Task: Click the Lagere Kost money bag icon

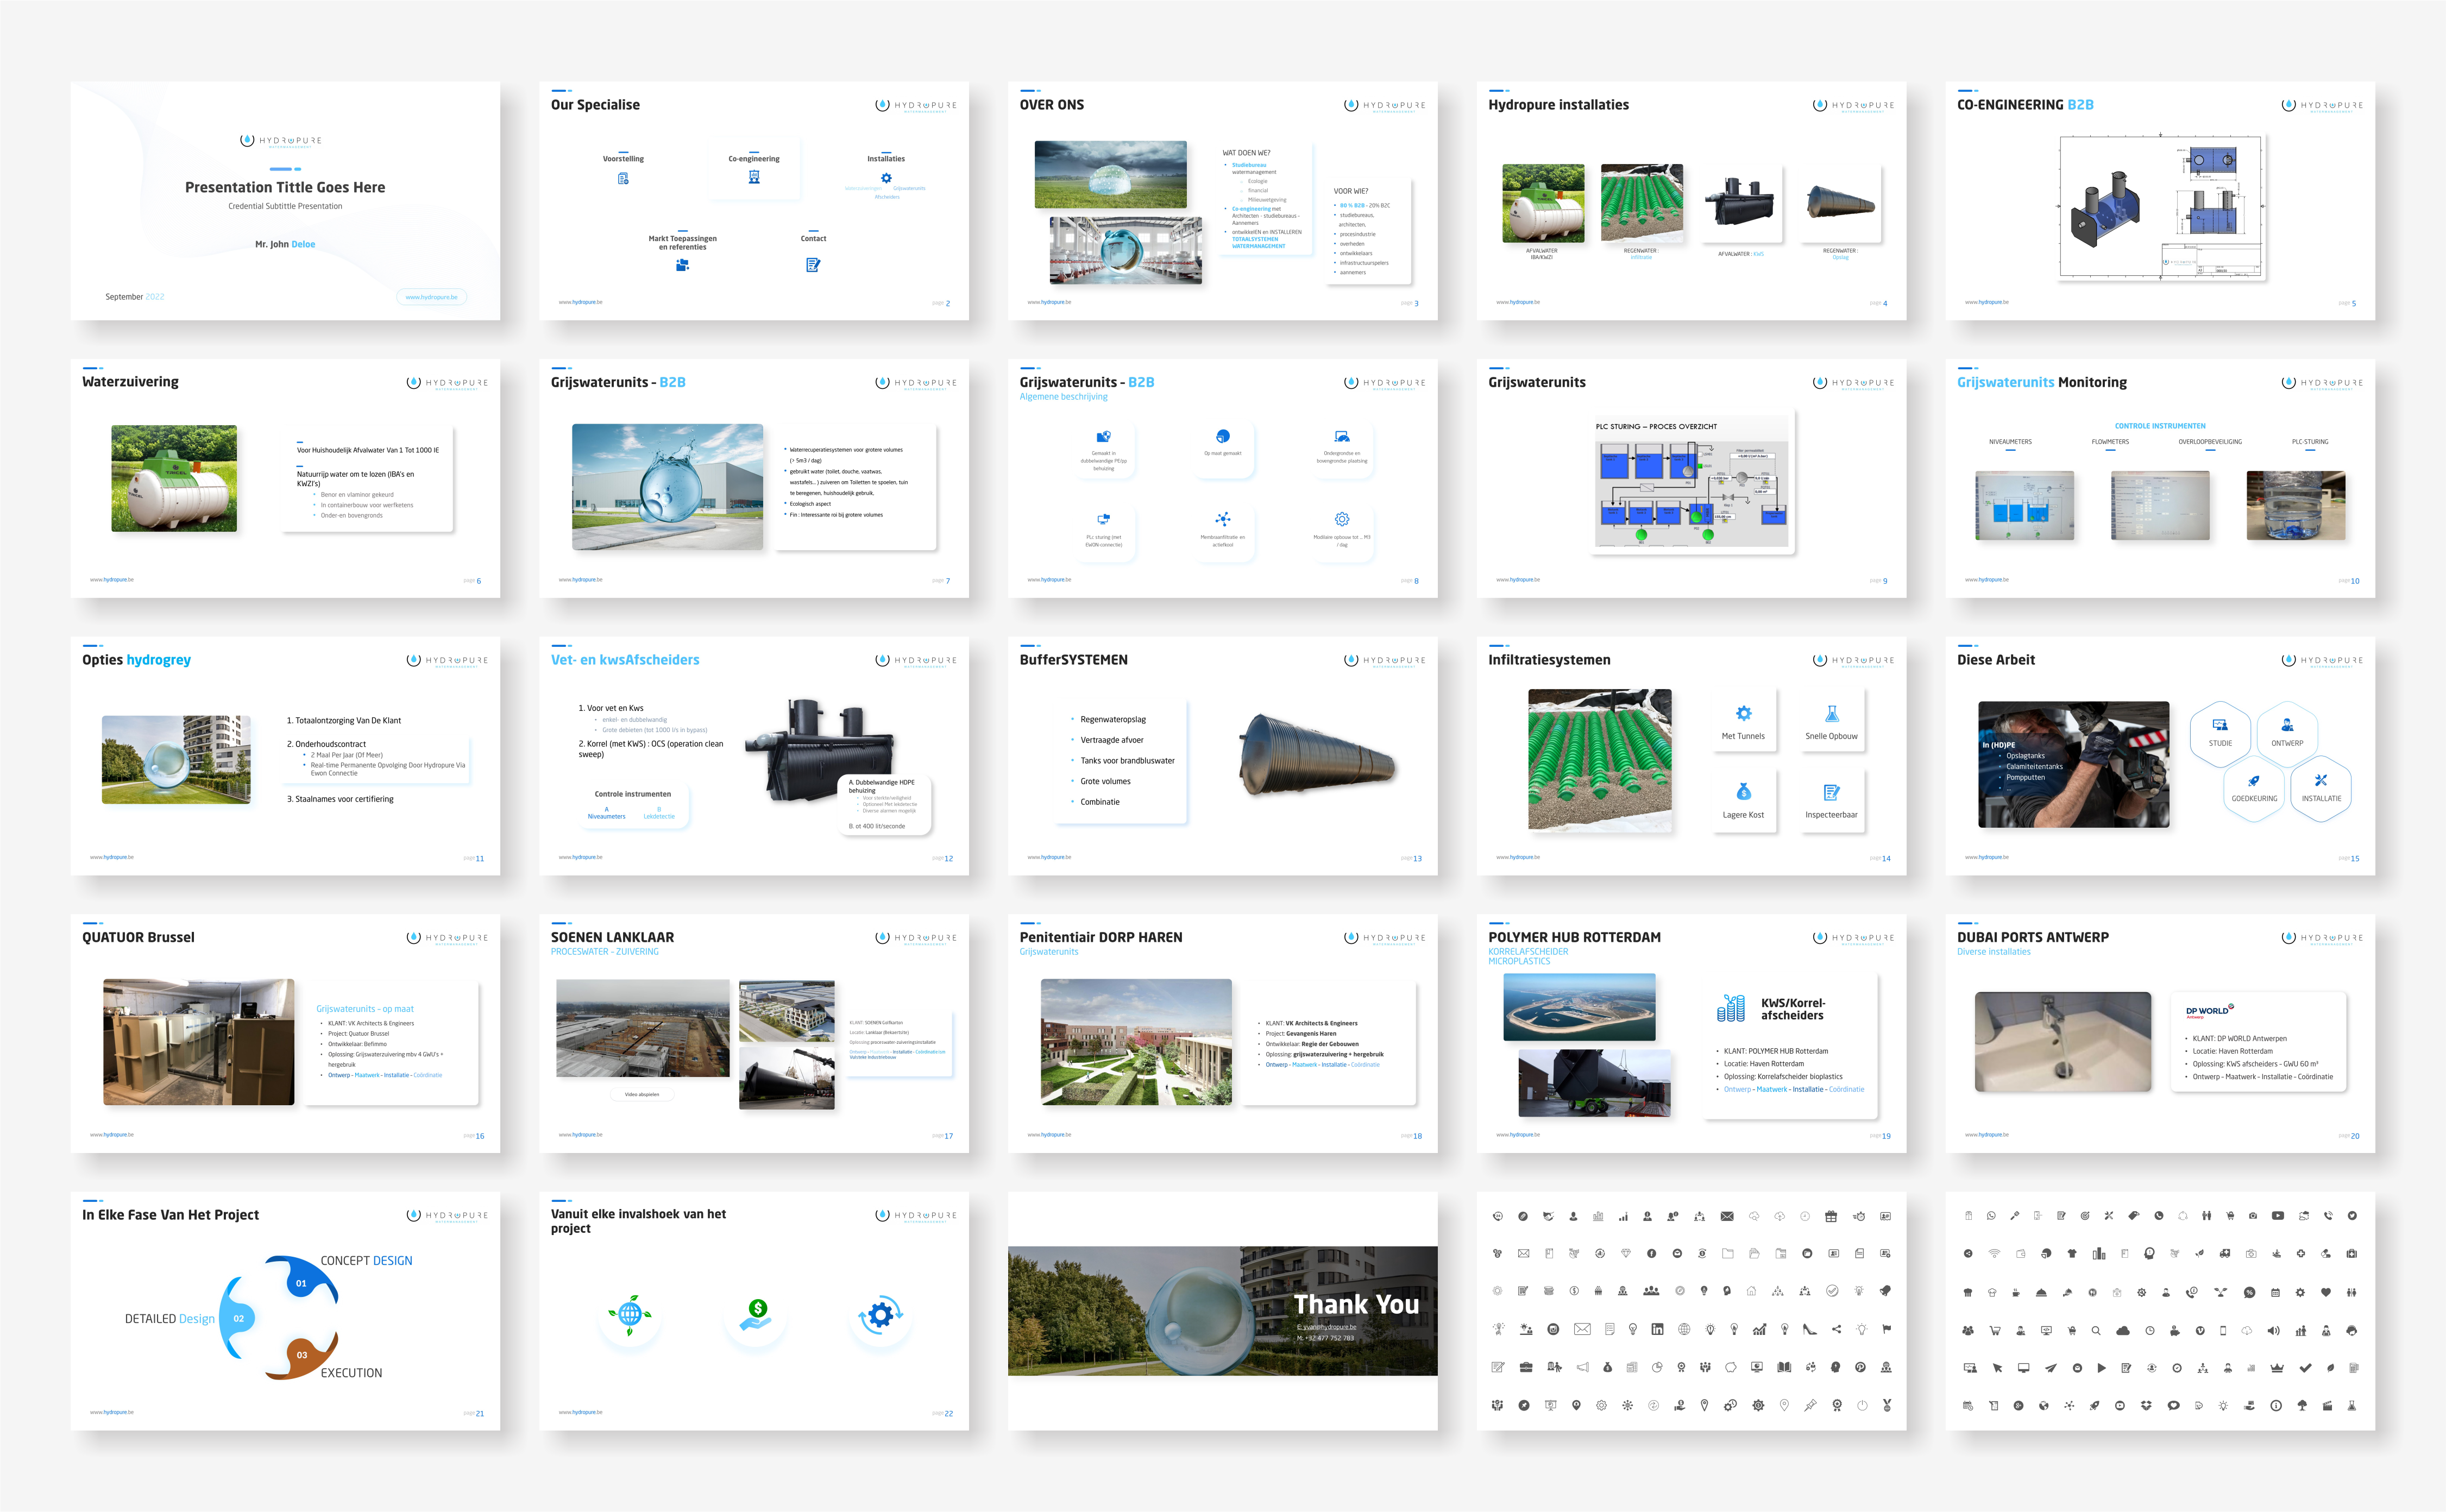Action: pos(1743,792)
